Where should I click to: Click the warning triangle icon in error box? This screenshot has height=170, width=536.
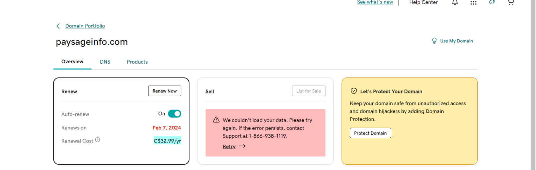[x=216, y=120]
